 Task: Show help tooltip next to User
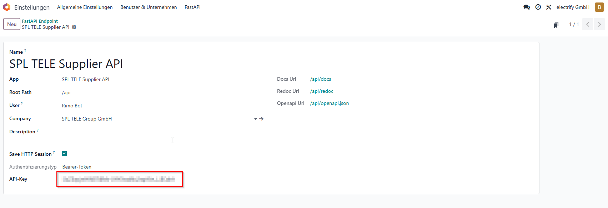(x=22, y=104)
